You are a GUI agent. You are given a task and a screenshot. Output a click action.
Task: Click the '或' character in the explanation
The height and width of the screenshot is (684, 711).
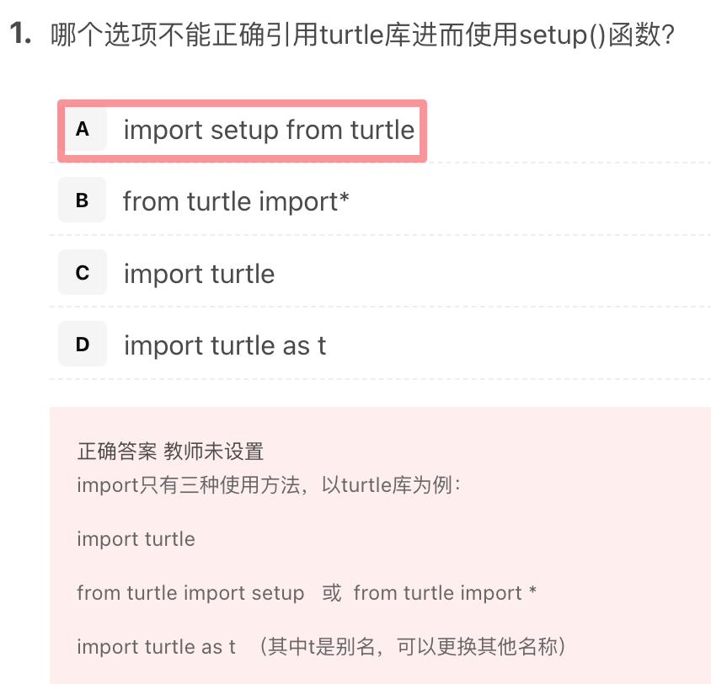coord(331,593)
